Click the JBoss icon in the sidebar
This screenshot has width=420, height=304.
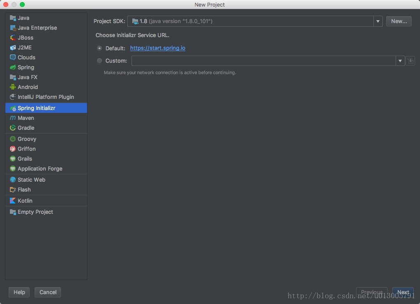(13, 38)
